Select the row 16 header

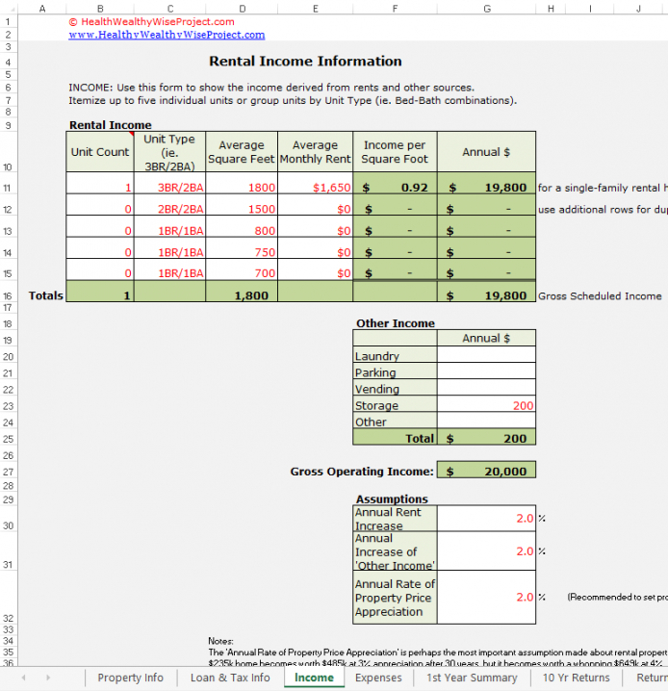(x=8, y=295)
